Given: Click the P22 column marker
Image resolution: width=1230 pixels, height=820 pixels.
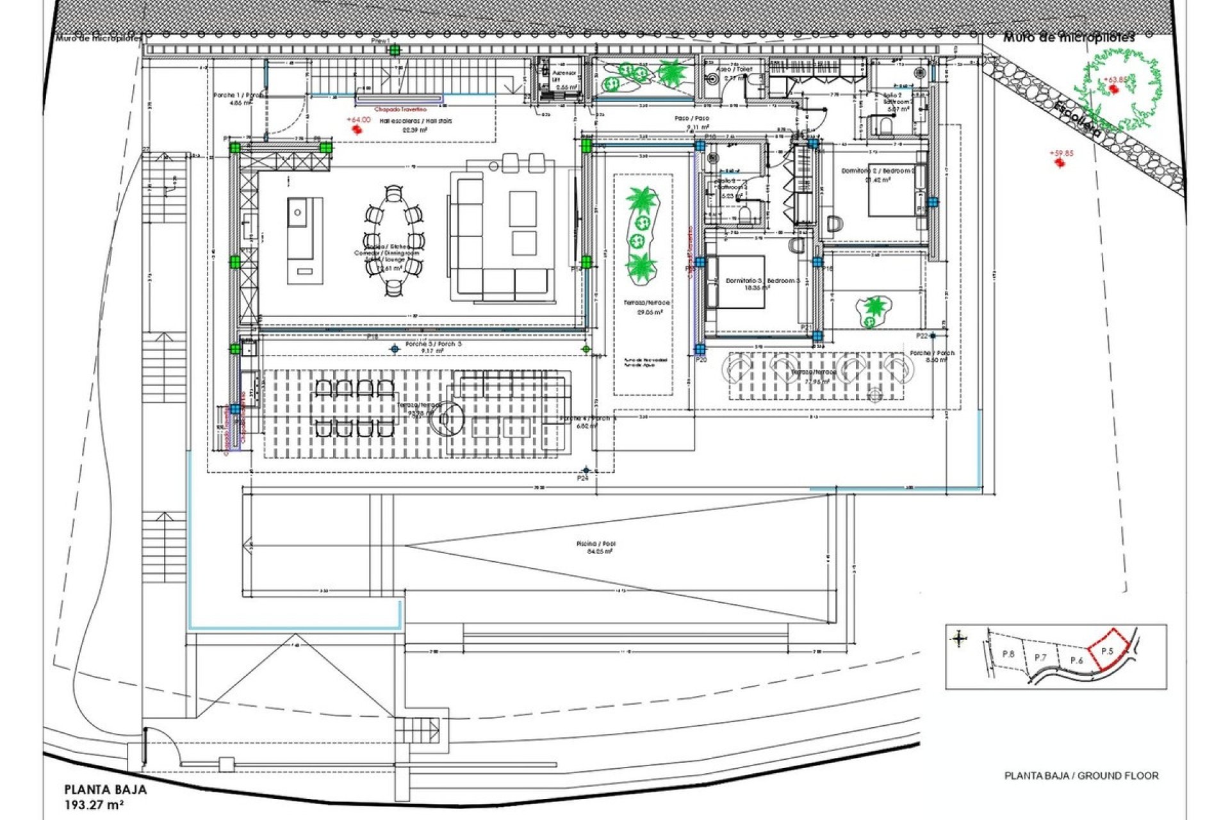Looking at the screenshot, I should [932, 336].
